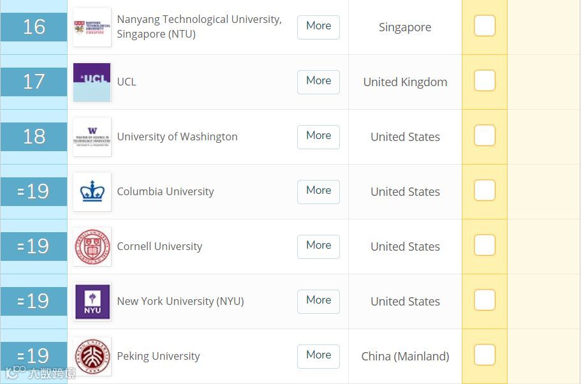Click the Cornell University seal logo
581x384 pixels.
click(x=92, y=247)
